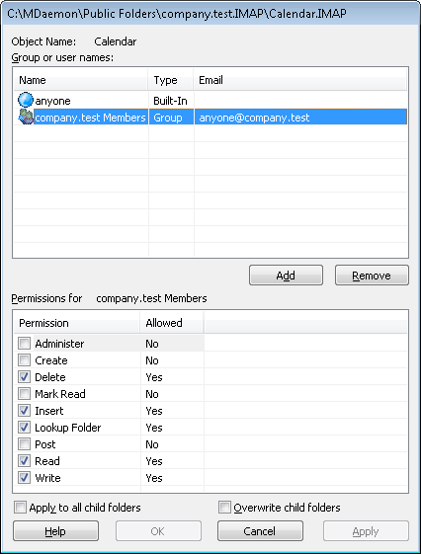Viewport: 421px width, 554px height.
Task: Click the Email column header
Action: (300, 80)
